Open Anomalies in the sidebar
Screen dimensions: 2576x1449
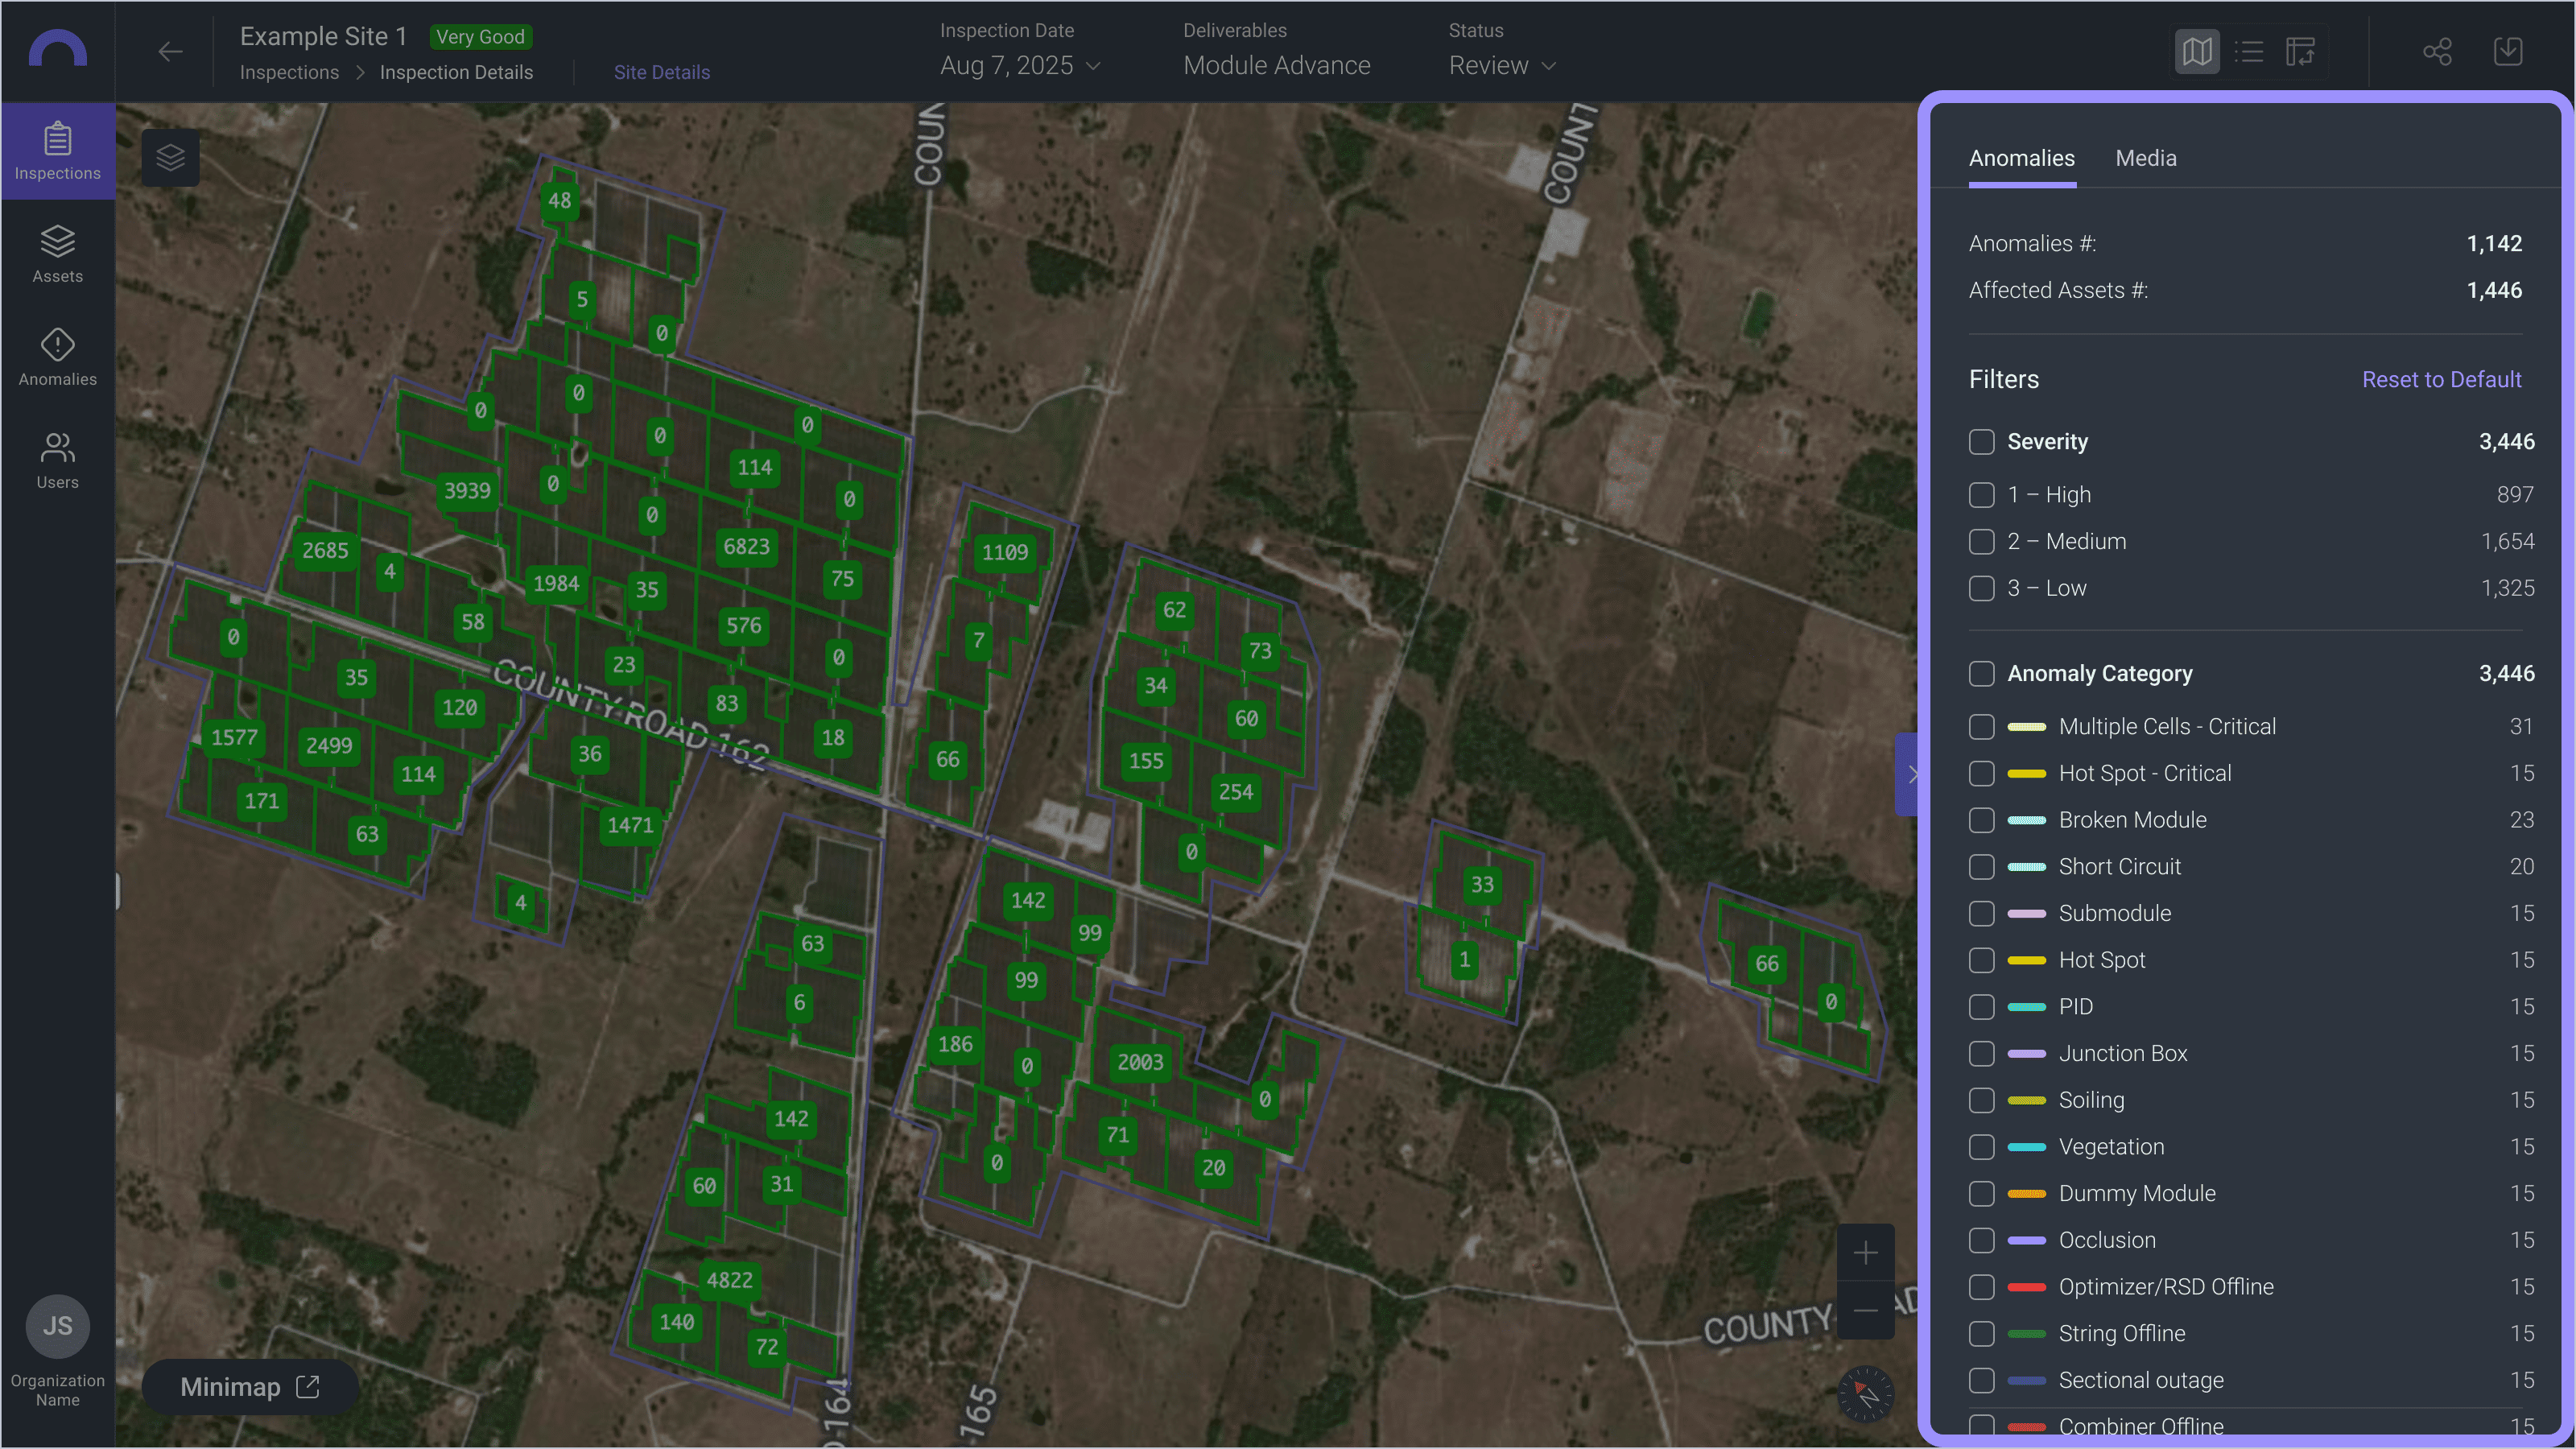[57, 357]
